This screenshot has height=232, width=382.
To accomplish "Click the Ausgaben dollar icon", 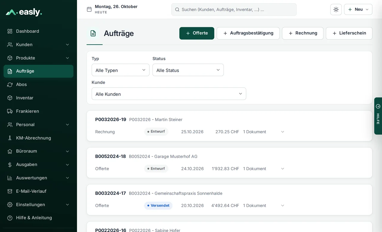I will [x=10, y=164].
